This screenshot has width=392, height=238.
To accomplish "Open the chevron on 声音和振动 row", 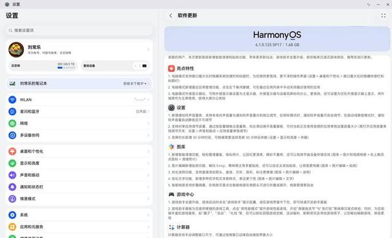I will (x=149, y=175).
